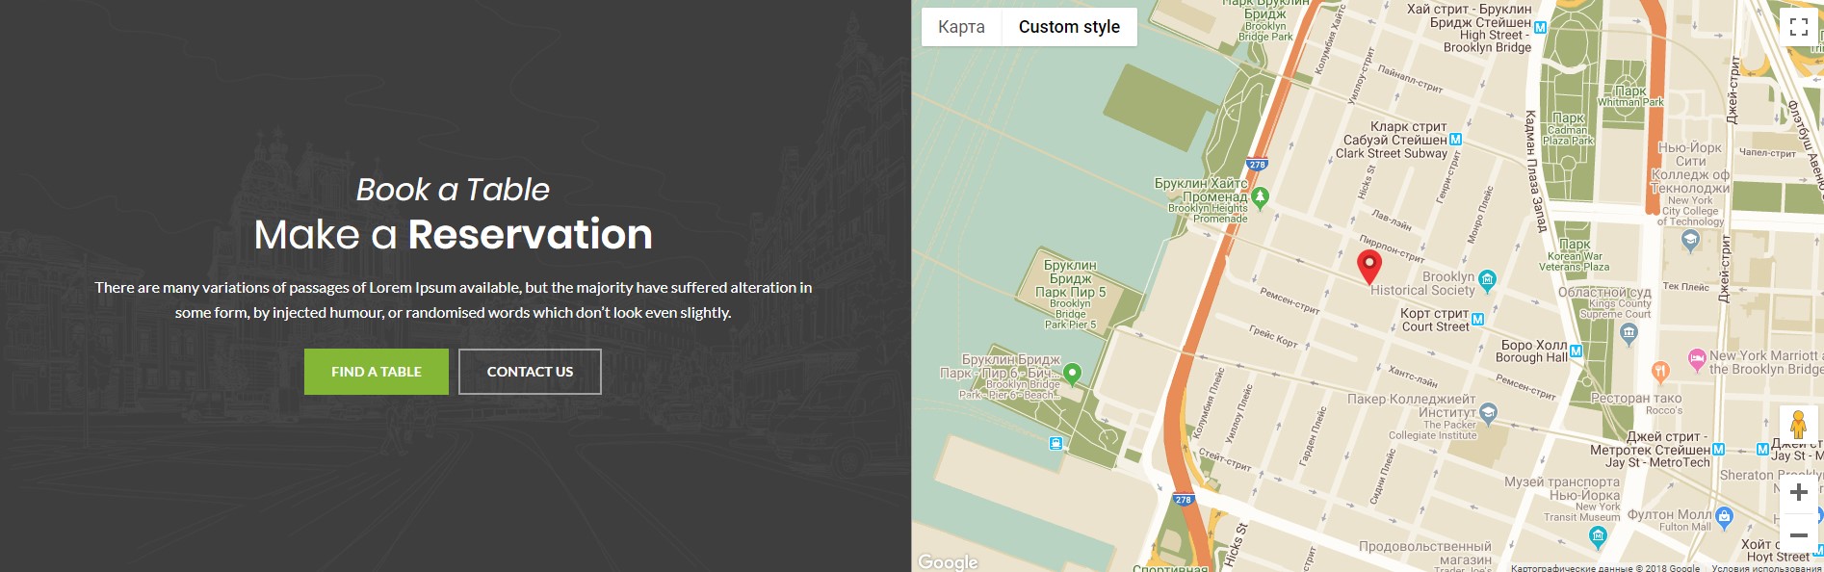Select the Custom style map tab
The image size is (1824, 572).
tap(1069, 27)
